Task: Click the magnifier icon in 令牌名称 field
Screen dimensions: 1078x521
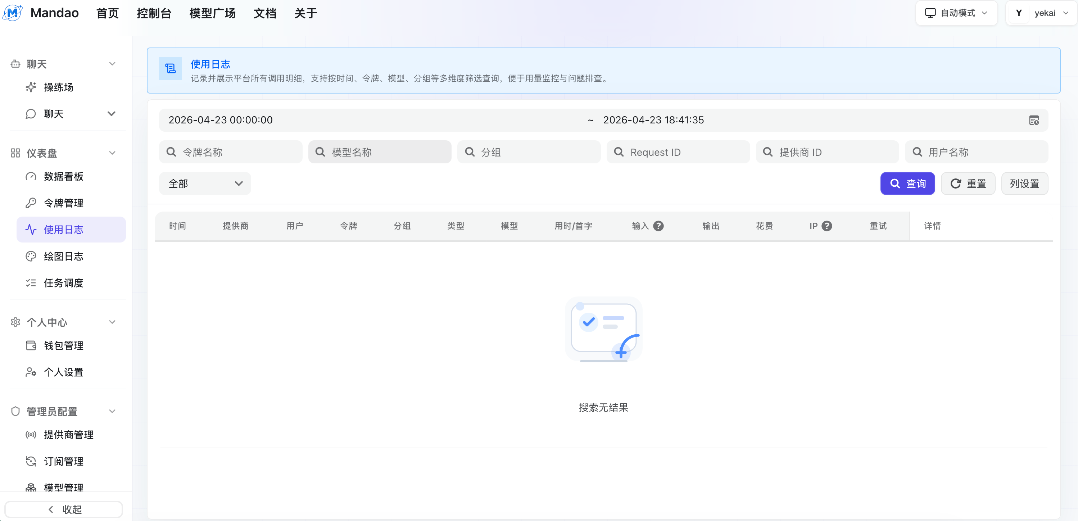Action: pos(171,152)
